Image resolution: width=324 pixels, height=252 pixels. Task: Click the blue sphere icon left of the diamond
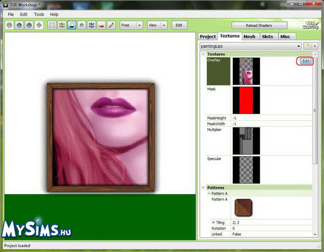pos(29,25)
